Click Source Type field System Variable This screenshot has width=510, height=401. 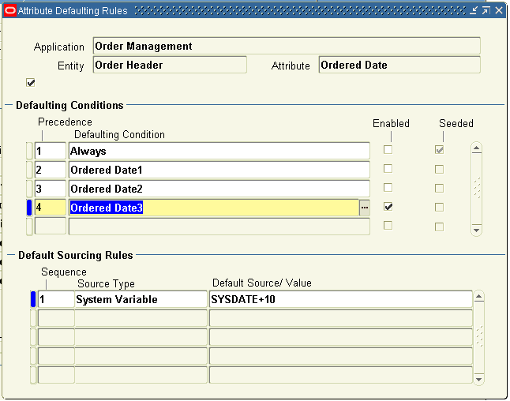pyautogui.click(x=141, y=299)
